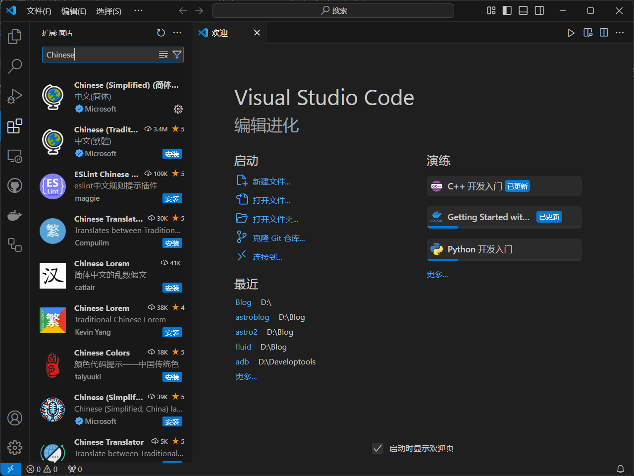Uncheck show welcome page on startup
Image resolution: width=634 pixels, height=476 pixels.
[377, 448]
